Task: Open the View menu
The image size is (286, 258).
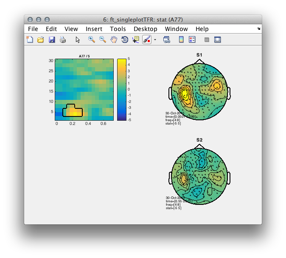Action: 71,29
